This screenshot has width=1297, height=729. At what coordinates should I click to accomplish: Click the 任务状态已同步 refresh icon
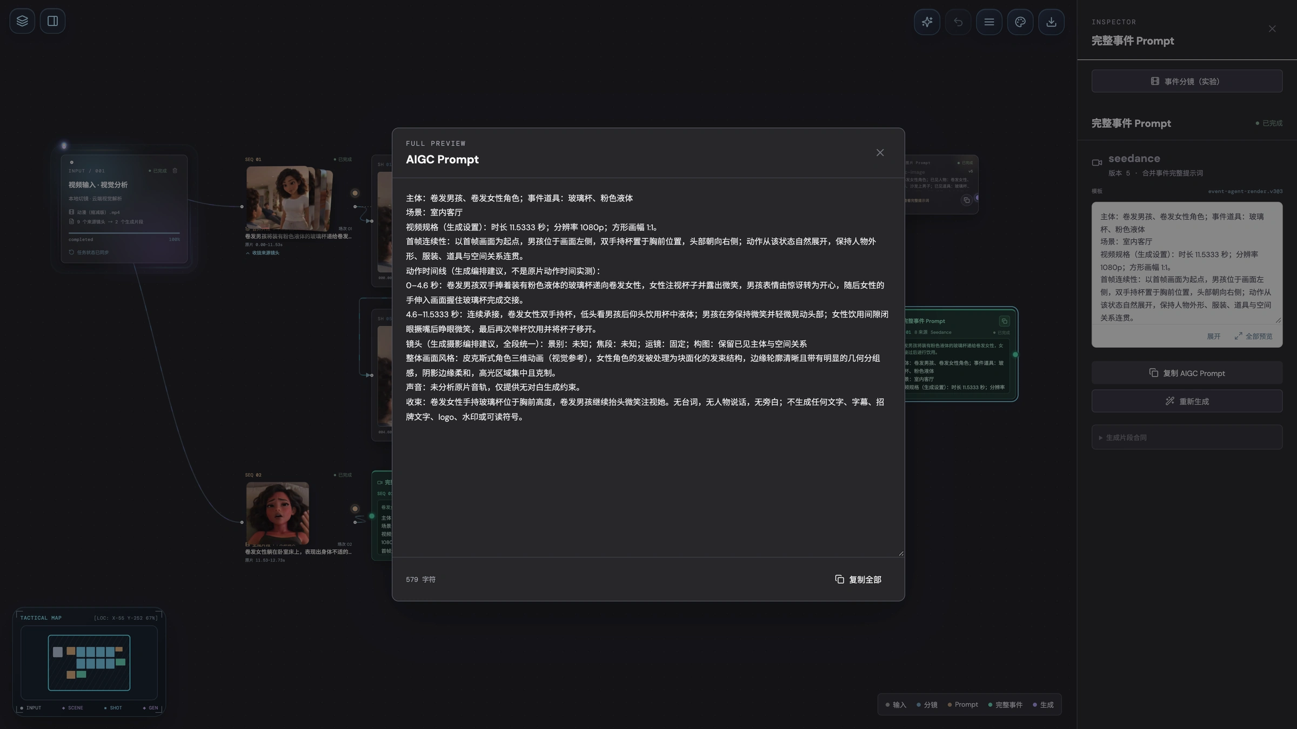pyautogui.click(x=71, y=252)
